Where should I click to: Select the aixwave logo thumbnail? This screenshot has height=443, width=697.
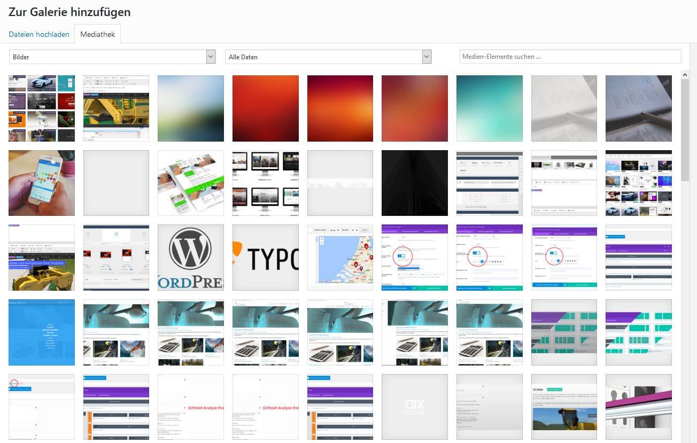point(415,407)
